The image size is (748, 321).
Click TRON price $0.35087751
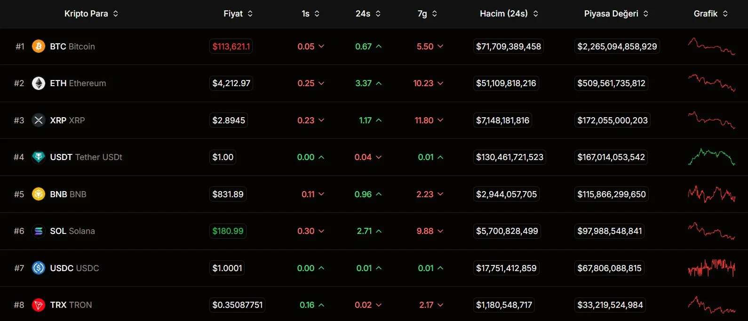point(238,305)
